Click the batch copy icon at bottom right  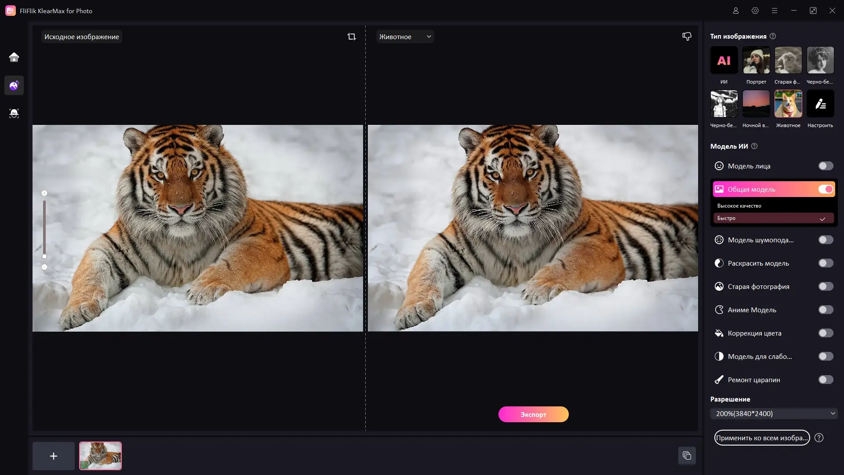click(687, 456)
